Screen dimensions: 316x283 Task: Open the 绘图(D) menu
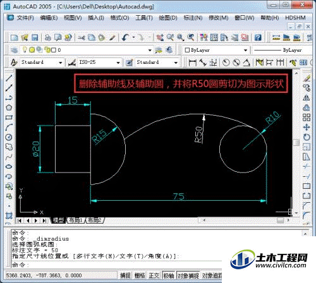coord(168,18)
